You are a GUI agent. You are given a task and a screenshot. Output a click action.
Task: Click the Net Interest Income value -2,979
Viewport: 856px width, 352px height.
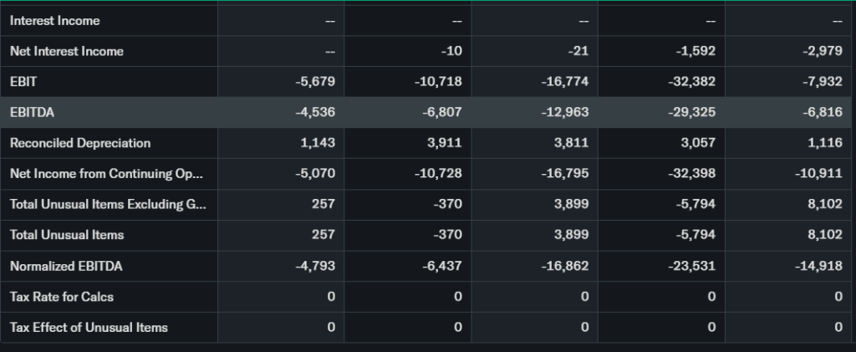(822, 51)
